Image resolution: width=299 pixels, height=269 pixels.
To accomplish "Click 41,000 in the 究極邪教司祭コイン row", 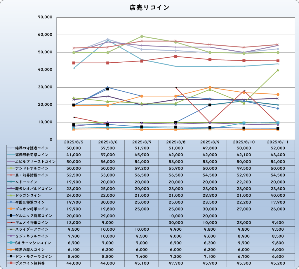I will click(x=74, y=155).
